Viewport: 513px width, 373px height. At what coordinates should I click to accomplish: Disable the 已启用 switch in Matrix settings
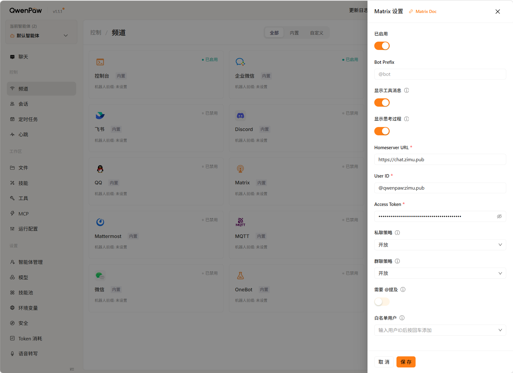point(382,46)
